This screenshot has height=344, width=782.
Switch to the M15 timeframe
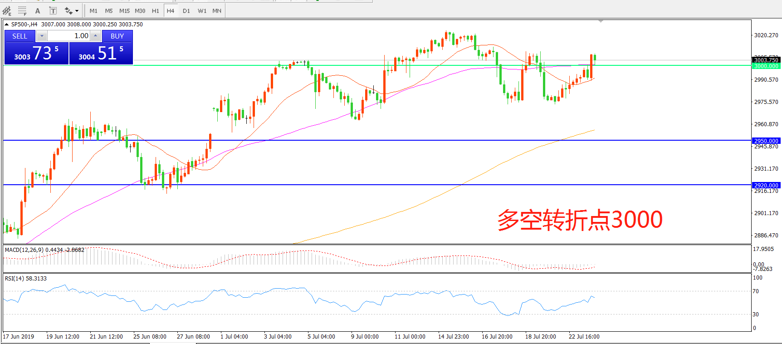[124, 10]
